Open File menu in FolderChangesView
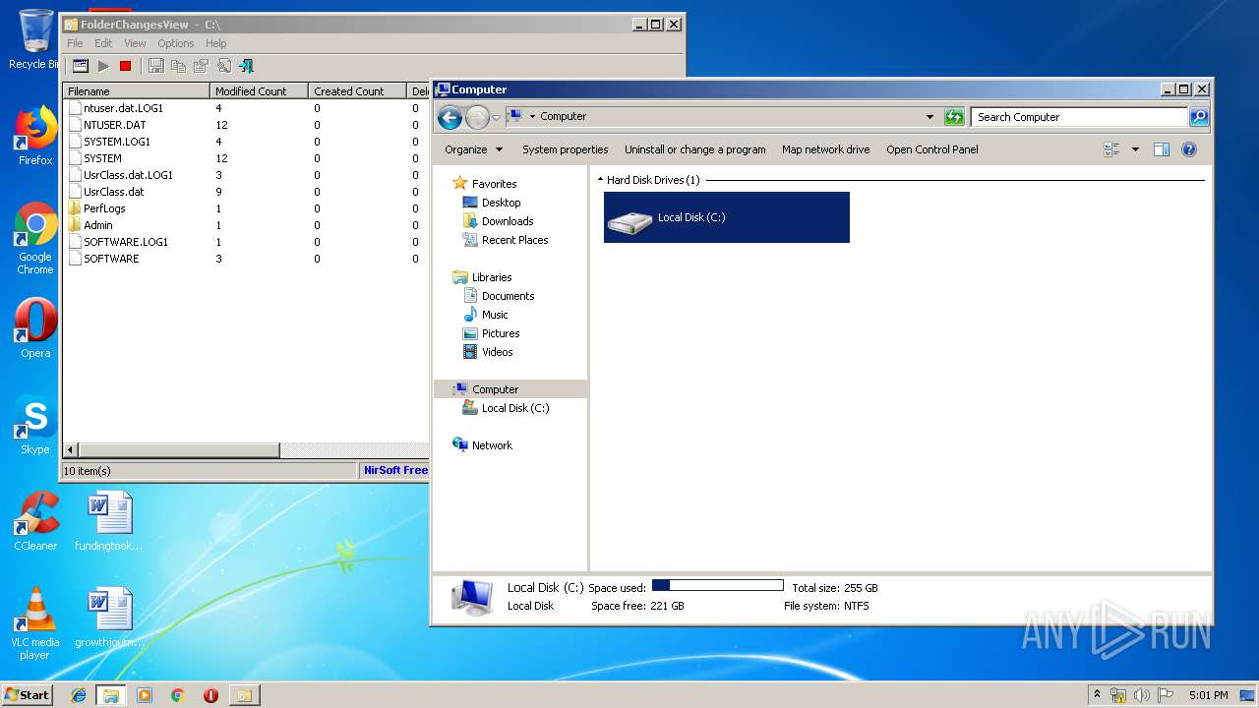The width and height of the screenshot is (1259, 708). (x=75, y=43)
